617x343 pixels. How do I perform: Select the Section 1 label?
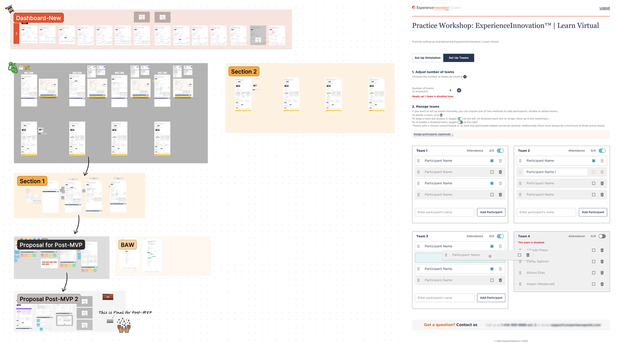point(32,181)
